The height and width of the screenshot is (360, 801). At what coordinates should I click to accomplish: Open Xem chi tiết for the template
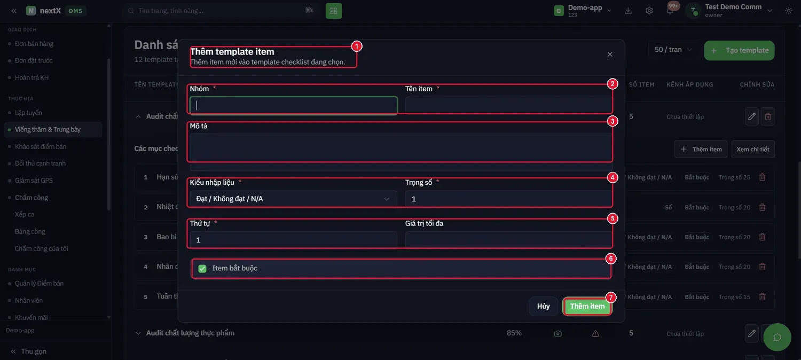753,149
